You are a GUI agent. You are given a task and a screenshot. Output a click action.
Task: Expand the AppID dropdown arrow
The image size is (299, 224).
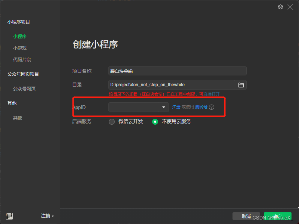pos(163,107)
